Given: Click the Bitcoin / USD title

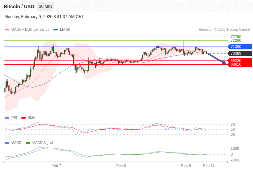Looking at the screenshot, I should pyautogui.click(x=19, y=6).
